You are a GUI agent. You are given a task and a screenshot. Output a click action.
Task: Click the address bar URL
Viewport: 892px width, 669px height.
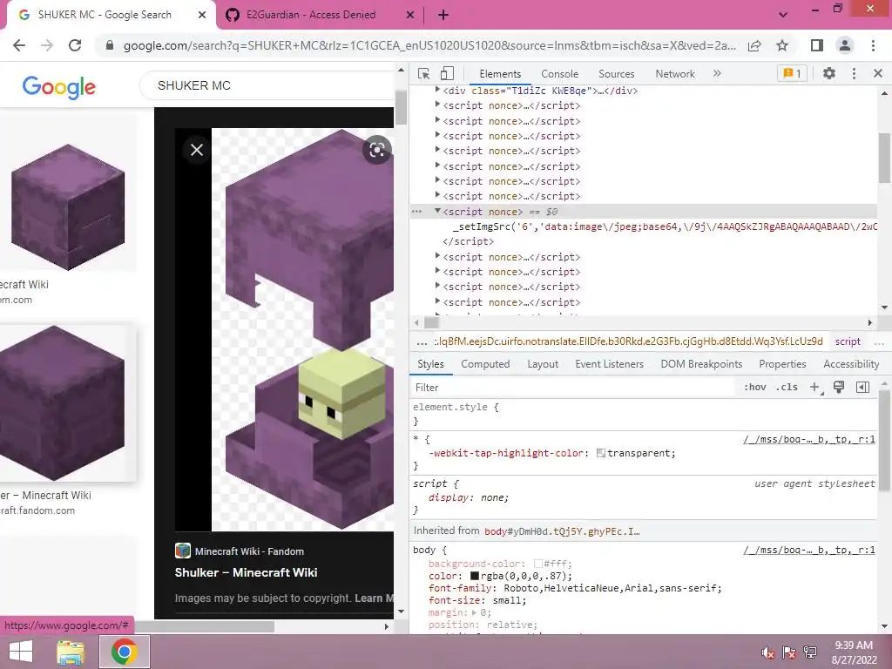coord(429,45)
